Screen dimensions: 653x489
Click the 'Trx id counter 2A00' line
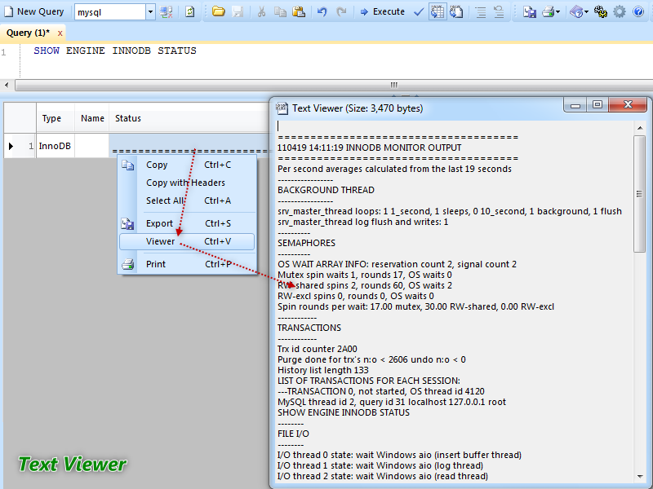(318, 349)
